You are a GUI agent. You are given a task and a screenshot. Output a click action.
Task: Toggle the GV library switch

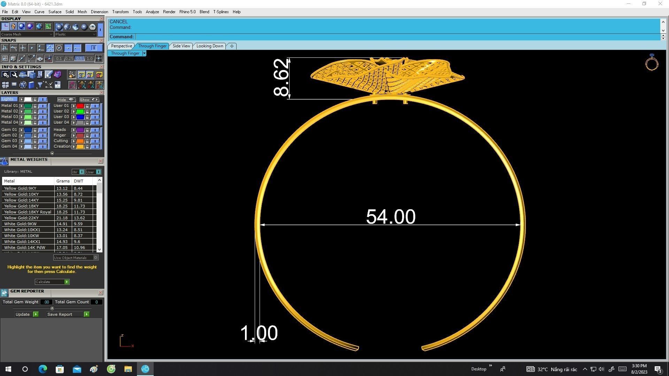tap(82, 172)
